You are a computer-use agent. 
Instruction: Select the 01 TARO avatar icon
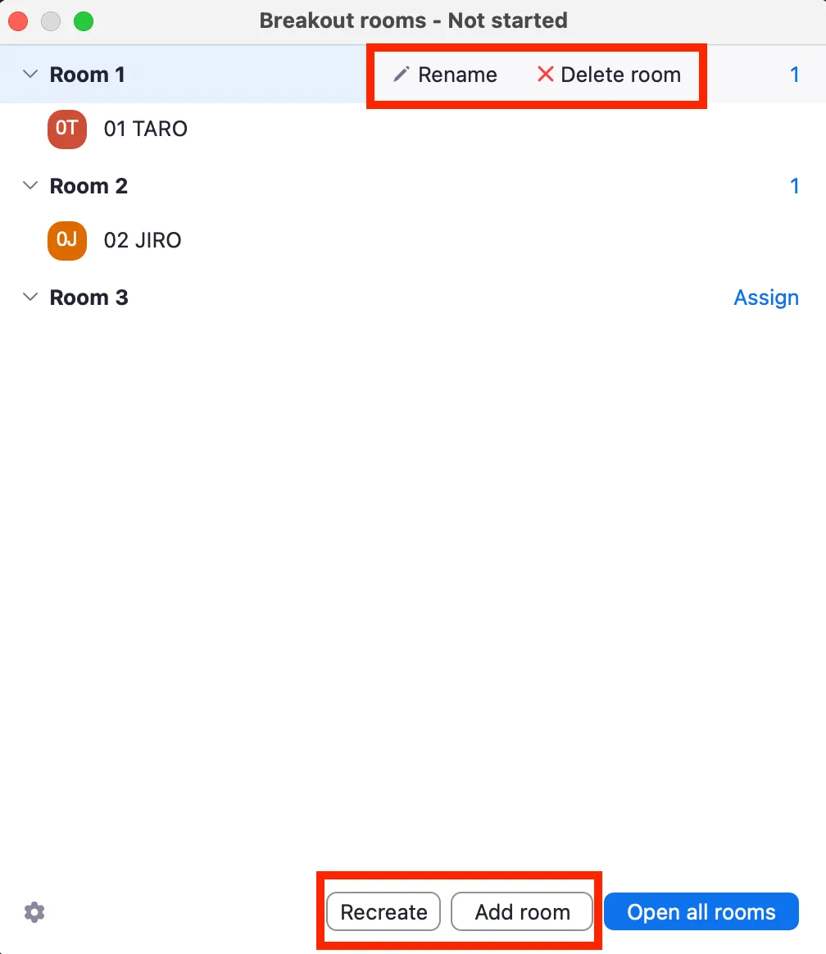coord(67,129)
